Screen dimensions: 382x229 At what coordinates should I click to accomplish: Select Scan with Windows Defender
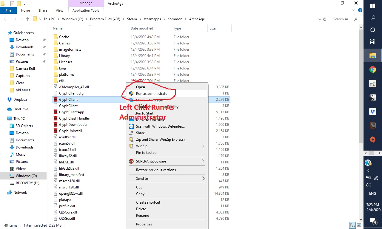[x=167, y=126]
